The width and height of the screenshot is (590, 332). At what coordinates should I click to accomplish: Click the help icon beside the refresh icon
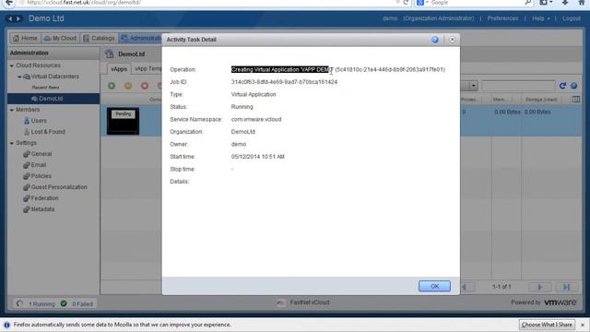(x=573, y=86)
